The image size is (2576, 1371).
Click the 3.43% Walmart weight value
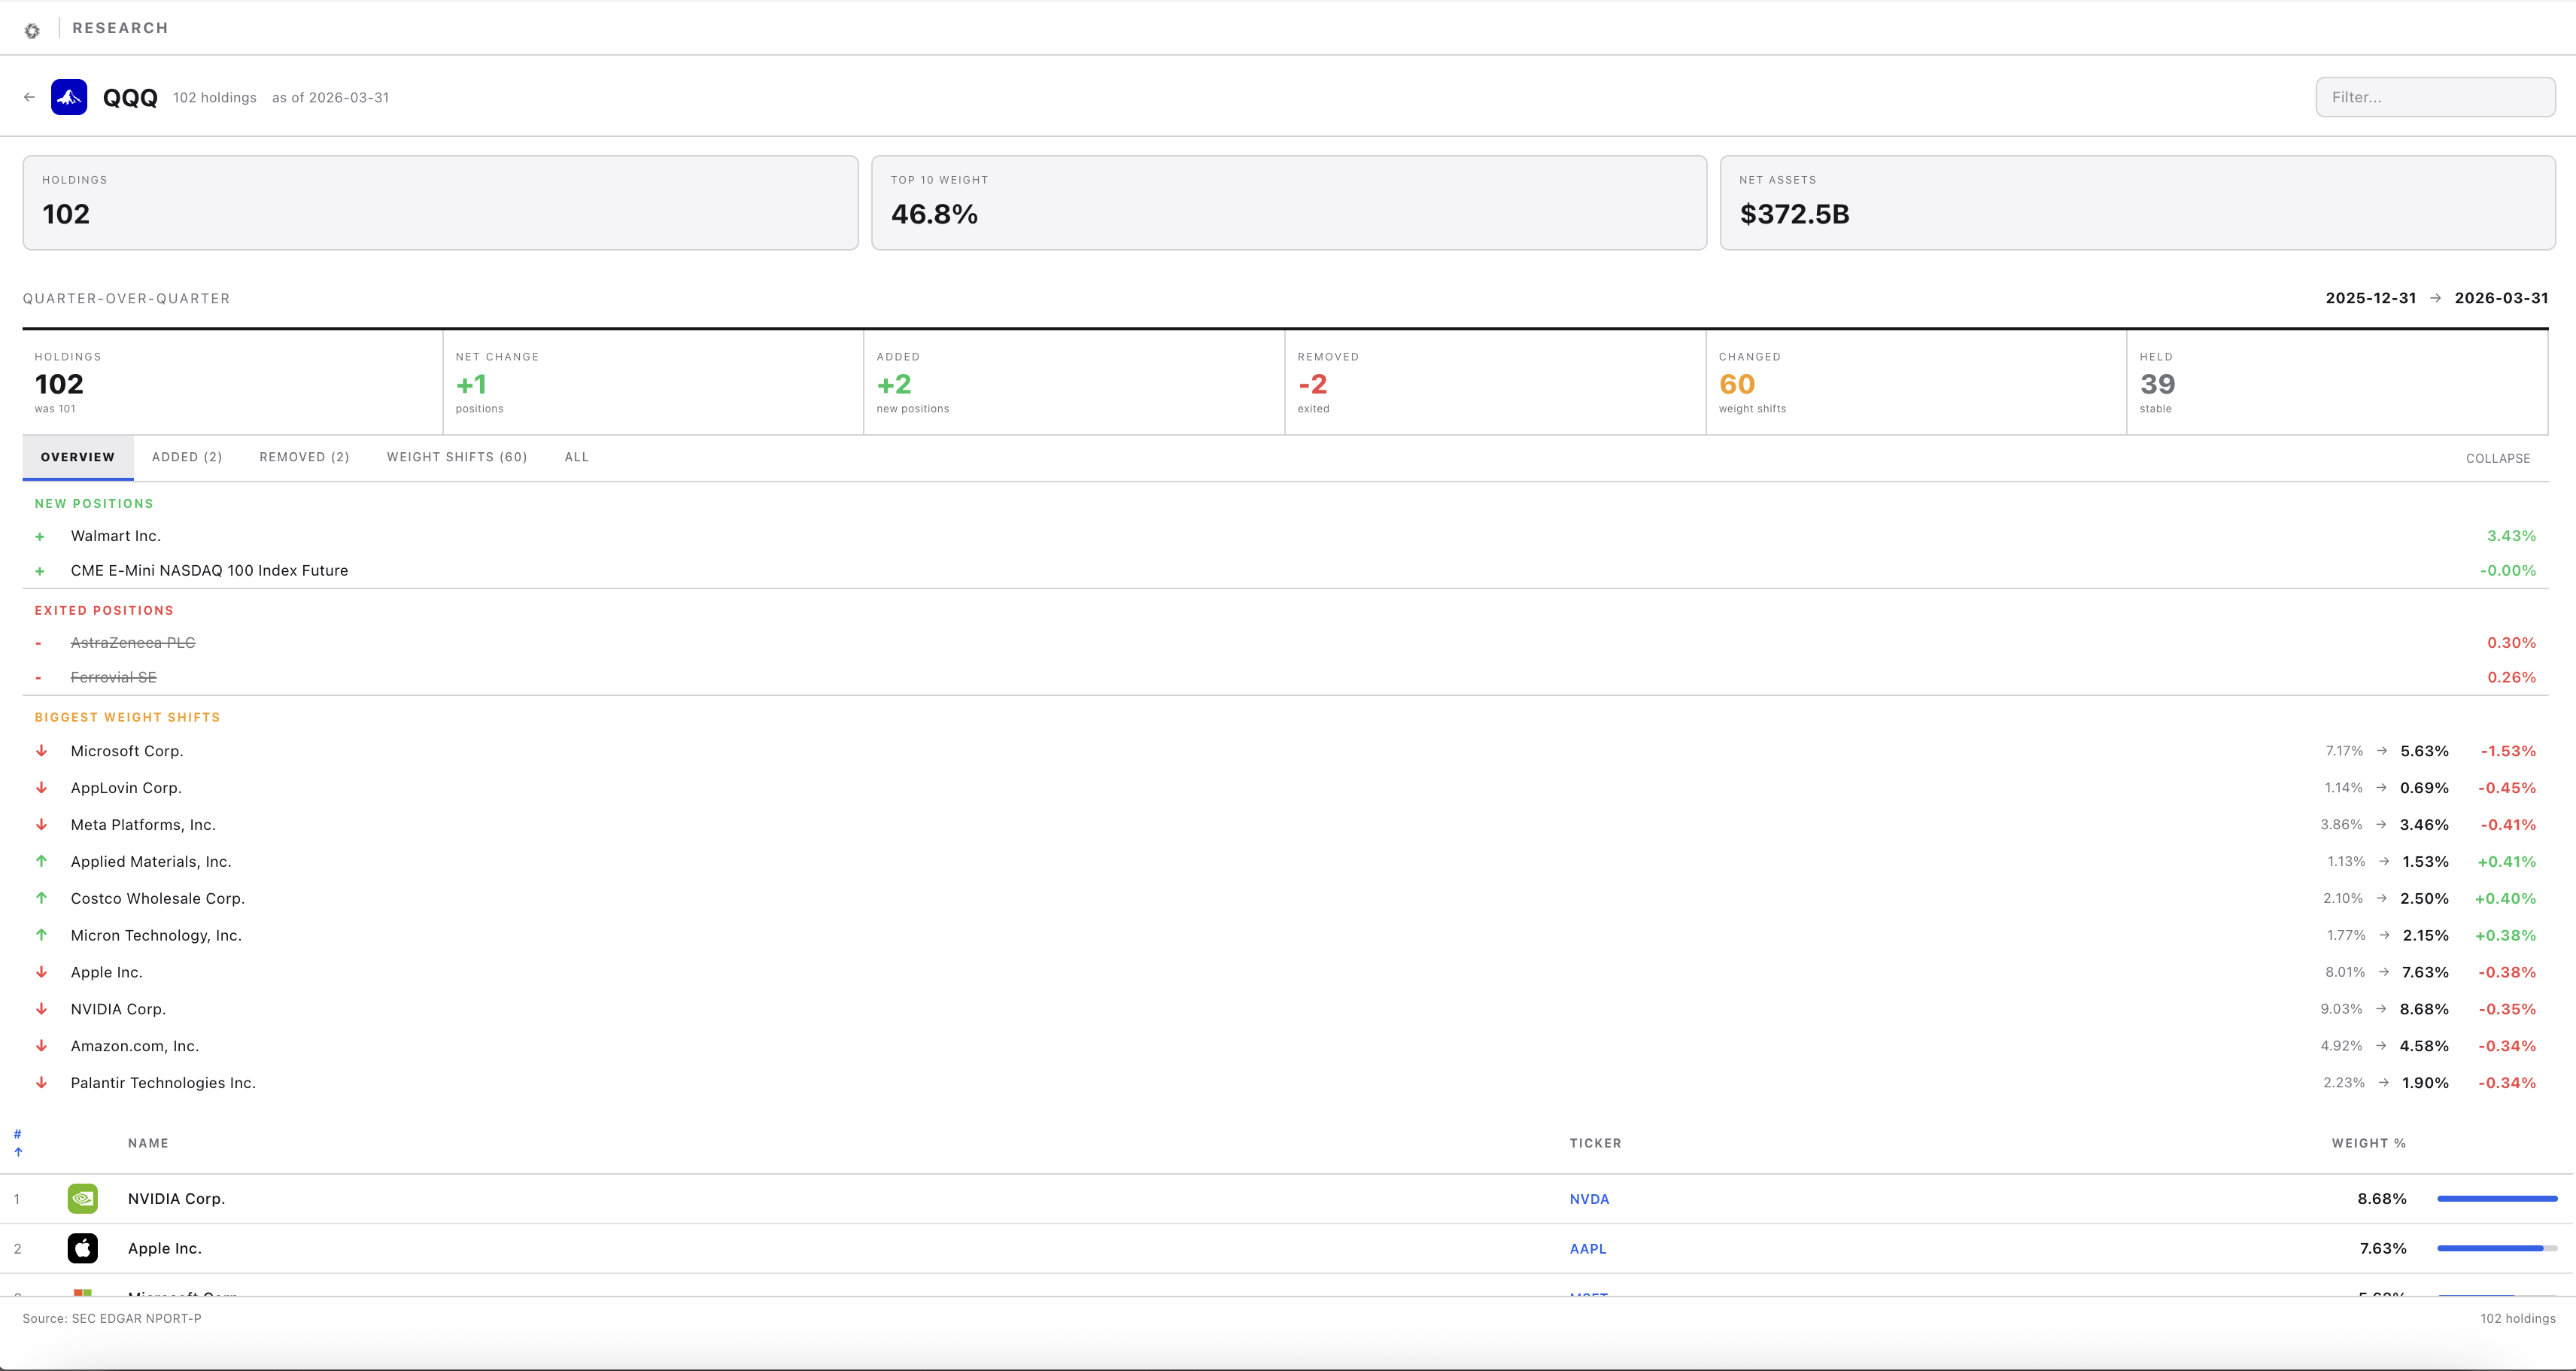point(2511,536)
